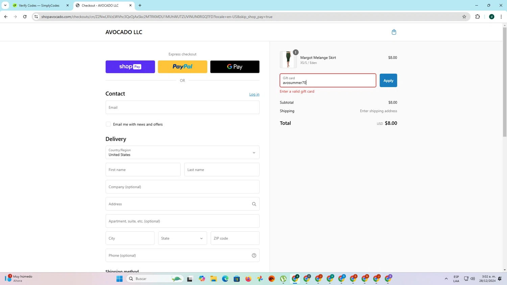Open the Chrome profile avatar
Screen dimensions: 507x285
click(x=491, y=17)
